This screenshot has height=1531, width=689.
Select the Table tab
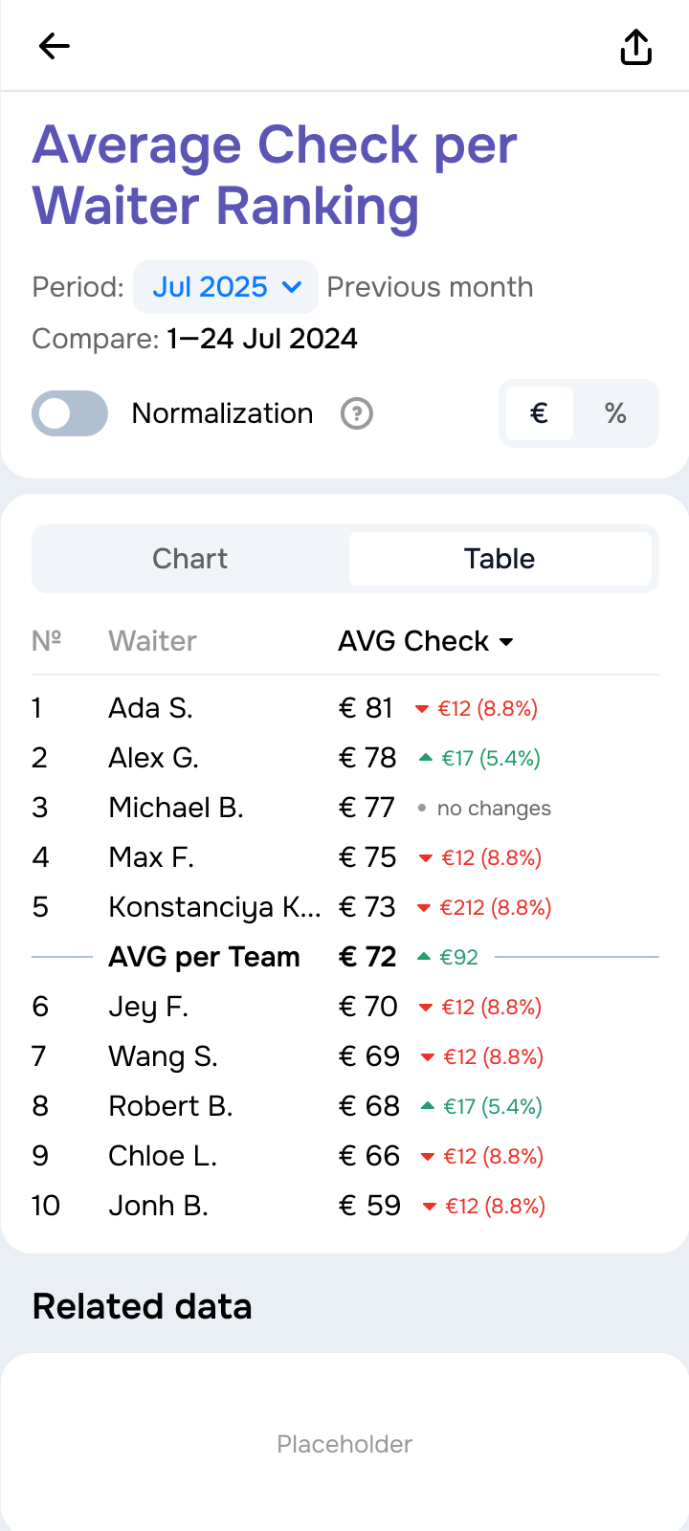tap(500, 559)
